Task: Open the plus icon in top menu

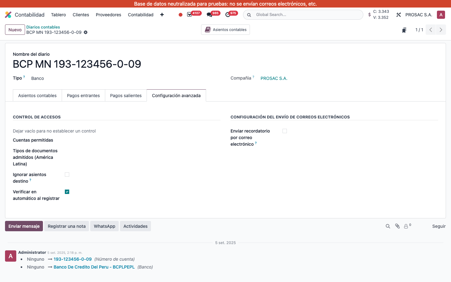Action: (x=162, y=15)
